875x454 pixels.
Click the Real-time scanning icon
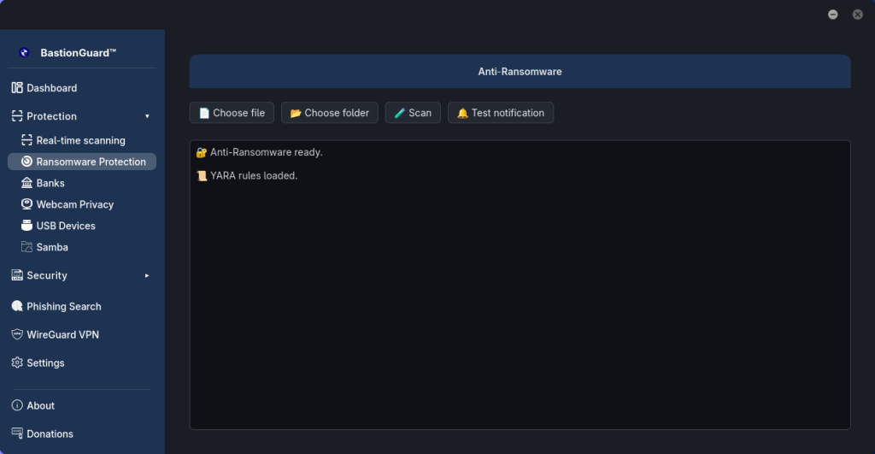26,140
